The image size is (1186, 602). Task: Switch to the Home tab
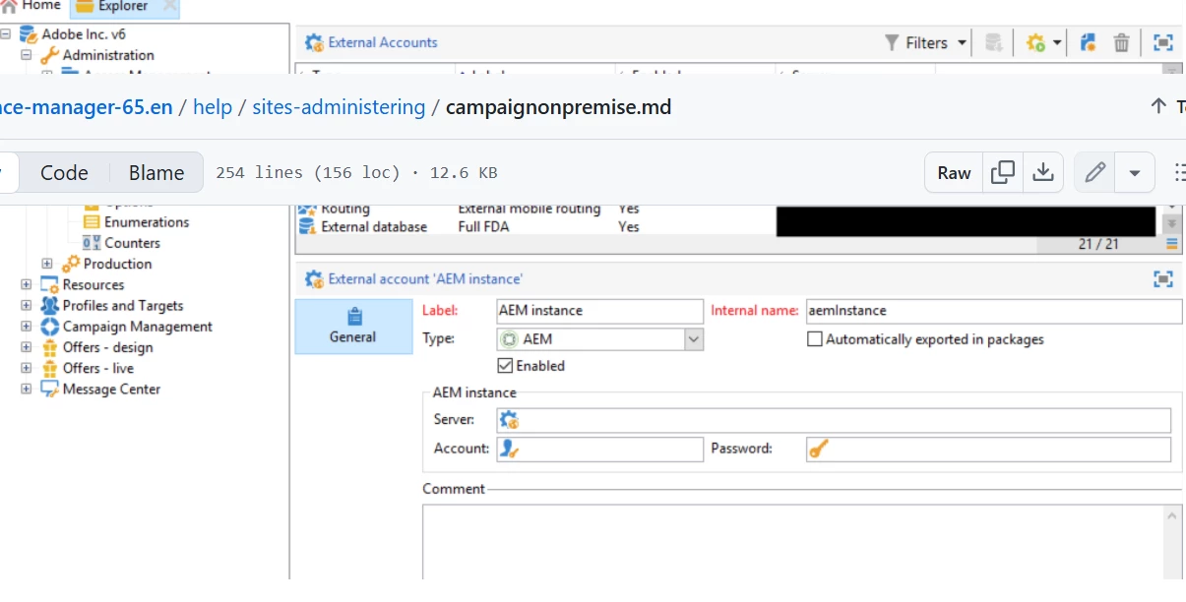(x=31, y=6)
